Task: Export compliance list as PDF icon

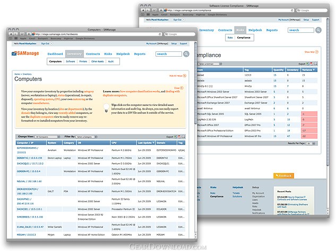Action: [x=312, y=64]
